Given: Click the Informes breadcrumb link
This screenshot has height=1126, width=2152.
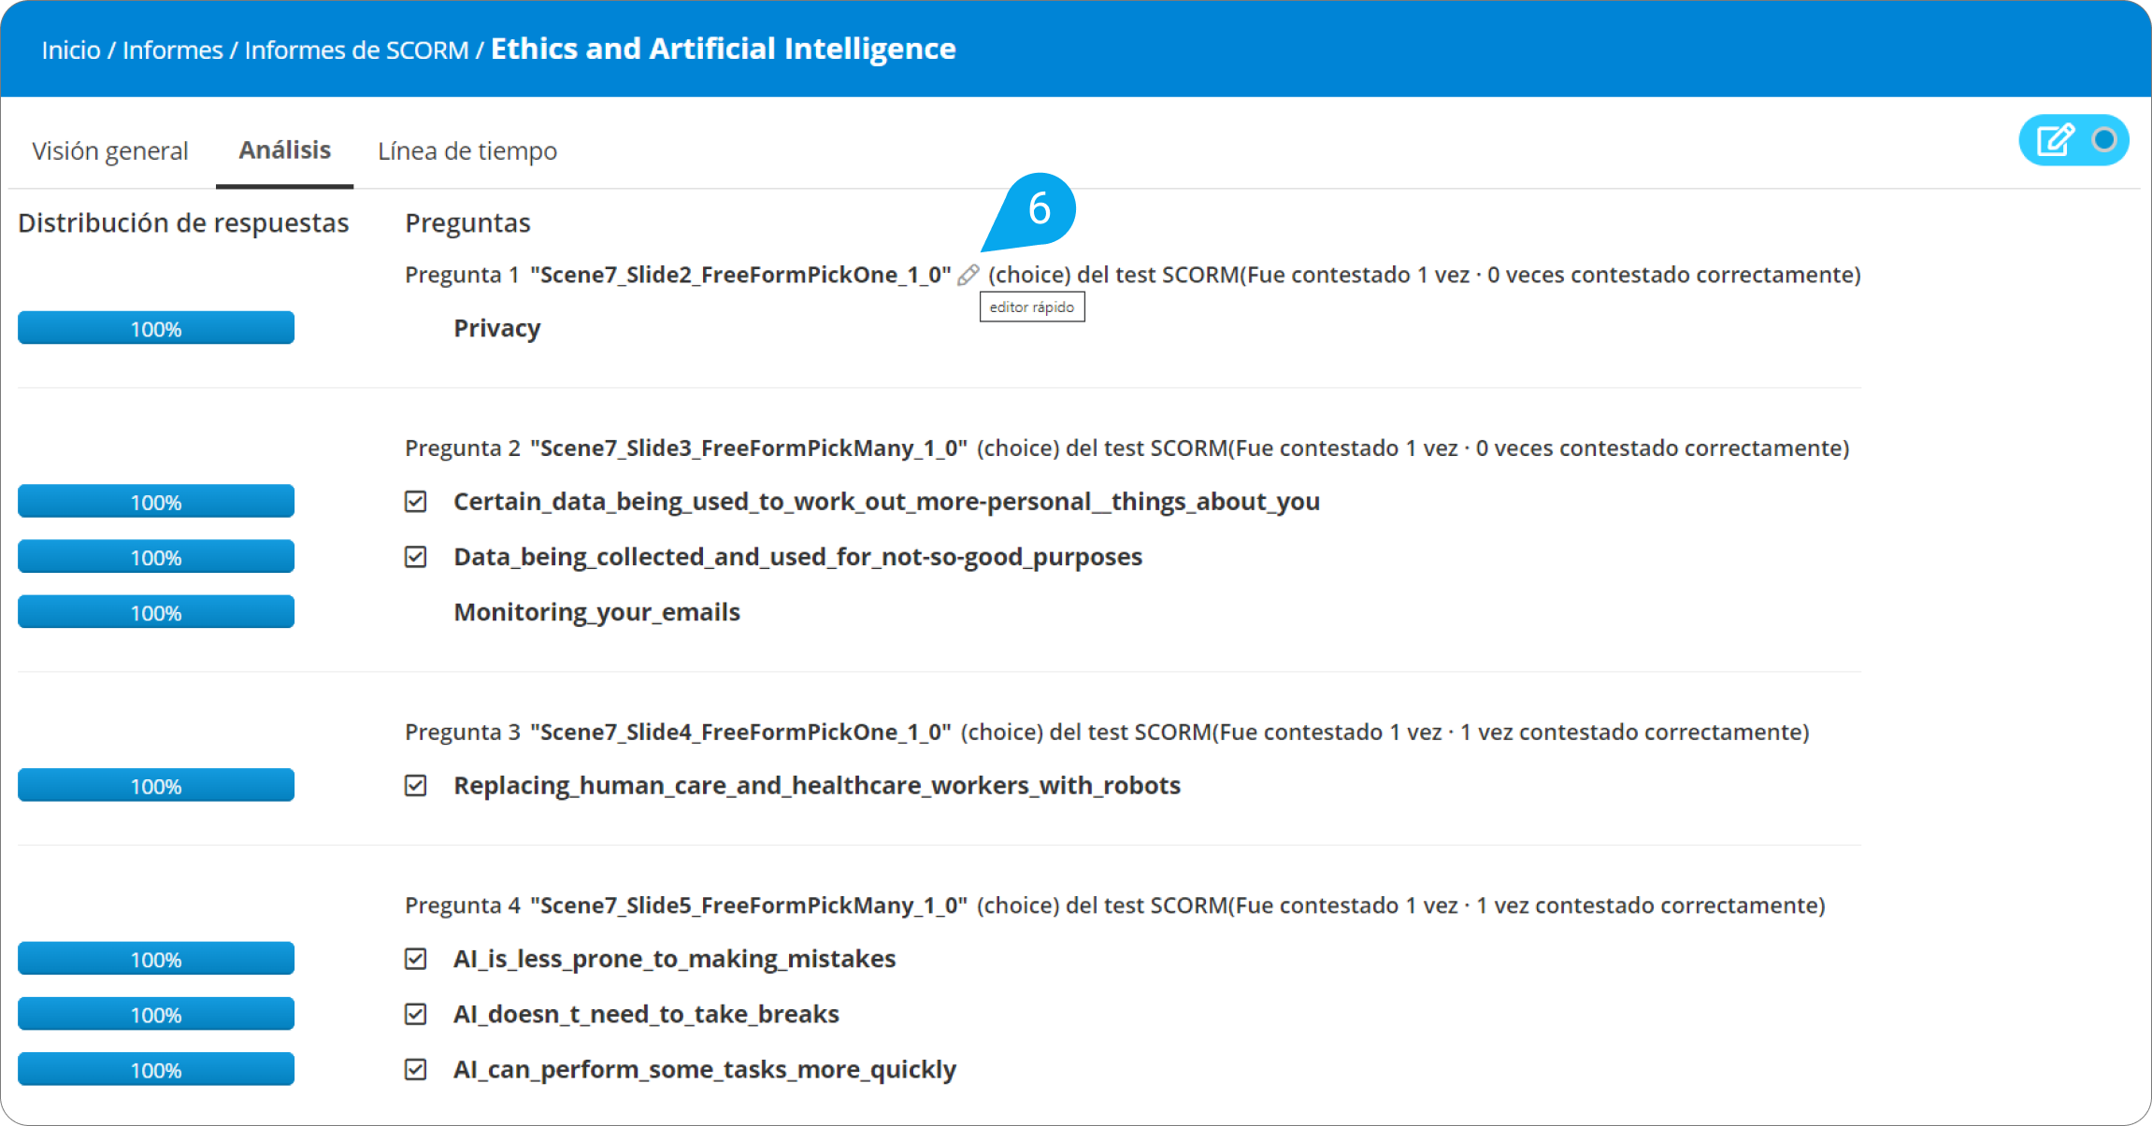Looking at the screenshot, I should tap(173, 50).
